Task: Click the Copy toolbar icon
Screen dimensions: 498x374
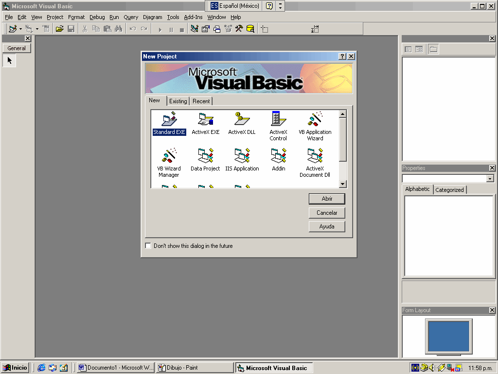Action: [x=96, y=29]
